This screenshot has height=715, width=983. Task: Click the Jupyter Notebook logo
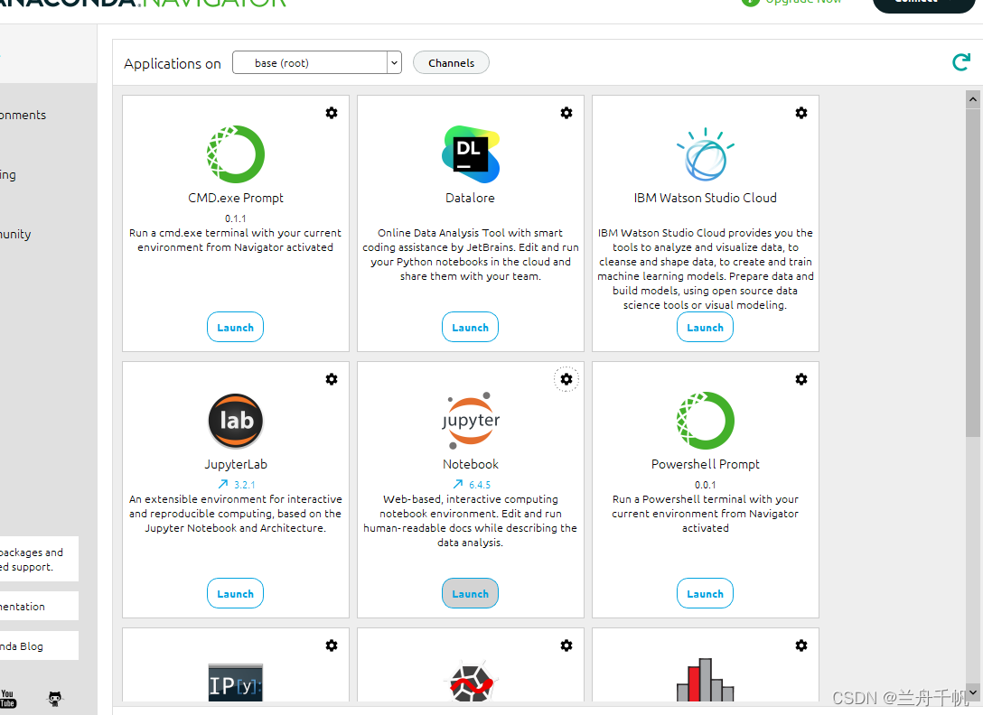pos(470,421)
